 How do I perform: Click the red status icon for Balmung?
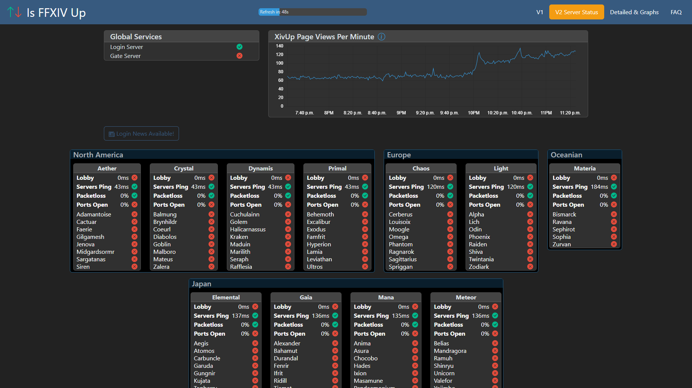pyautogui.click(x=211, y=214)
